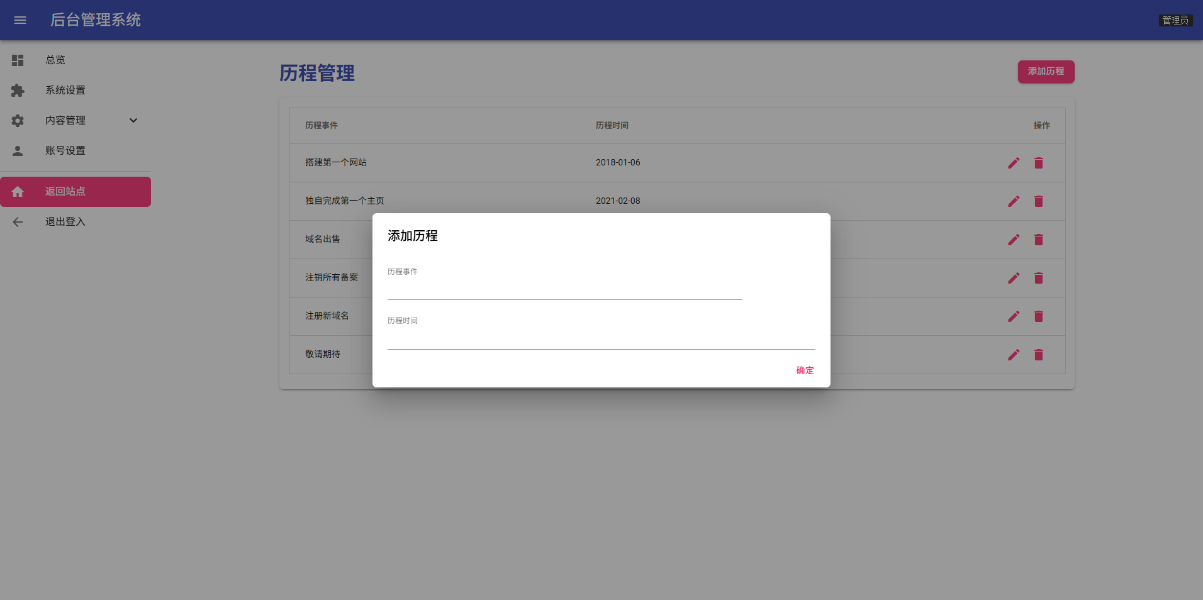
Task: Click the 添加历程 button
Action: [1046, 72]
